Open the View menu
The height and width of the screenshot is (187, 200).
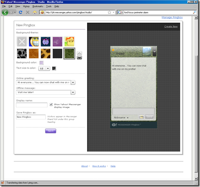point(18,6)
